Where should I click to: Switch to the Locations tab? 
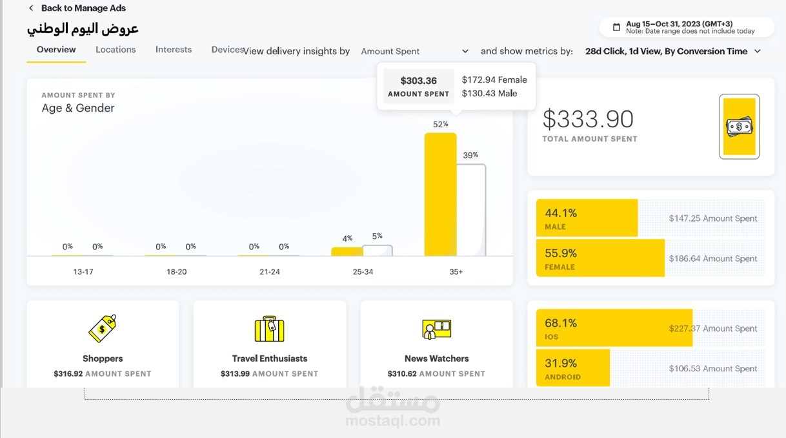point(116,50)
